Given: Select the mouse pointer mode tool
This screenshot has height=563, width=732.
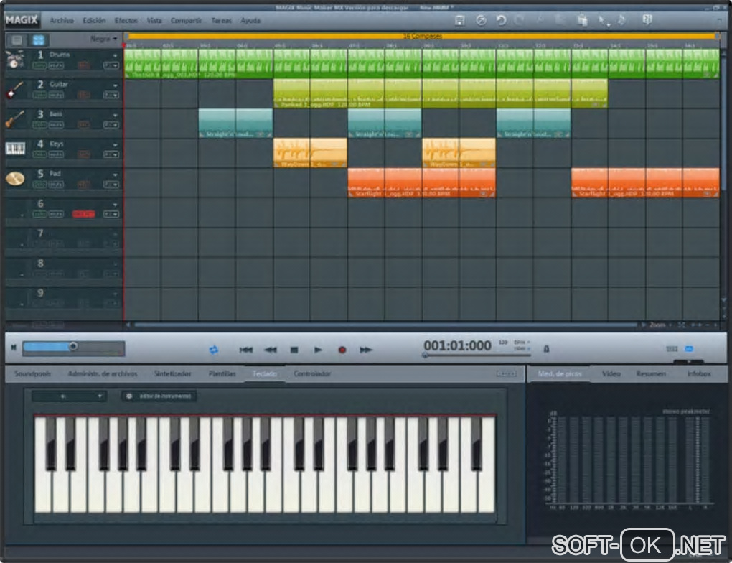Looking at the screenshot, I should pyautogui.click(x=603, y=21).
